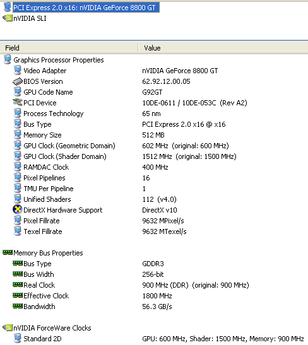Select the Memory Bus Properties heading
Viewport: 308px width, 345px height.
[48, 253]
